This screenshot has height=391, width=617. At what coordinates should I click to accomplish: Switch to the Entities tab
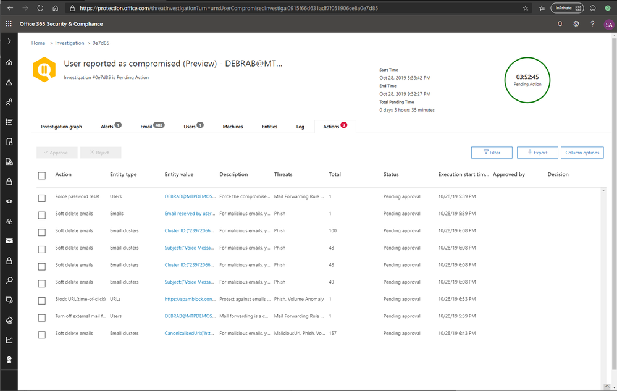(269, 127)
